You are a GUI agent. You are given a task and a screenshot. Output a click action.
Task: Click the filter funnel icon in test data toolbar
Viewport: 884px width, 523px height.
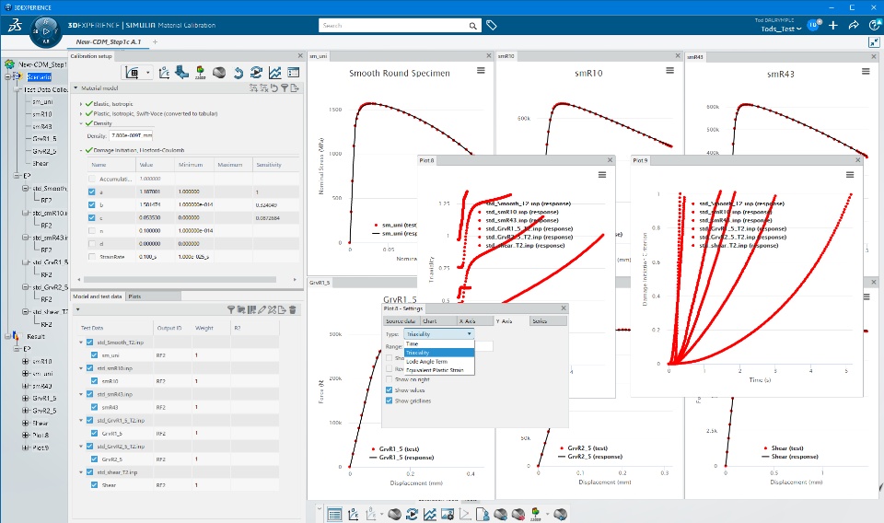pos(230,309)
